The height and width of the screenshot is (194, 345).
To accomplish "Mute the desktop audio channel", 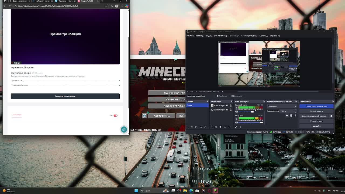I will click(x=237, y=112).
